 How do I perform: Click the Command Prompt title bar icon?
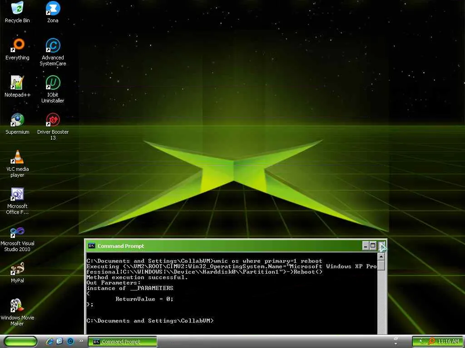(91, 246)
